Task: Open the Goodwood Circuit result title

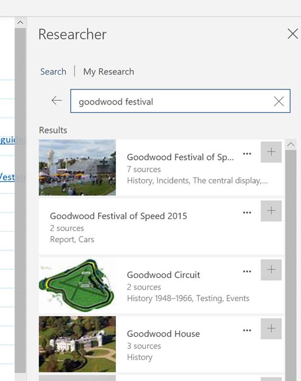Action: pyautogui.click(x=163, y=275)
